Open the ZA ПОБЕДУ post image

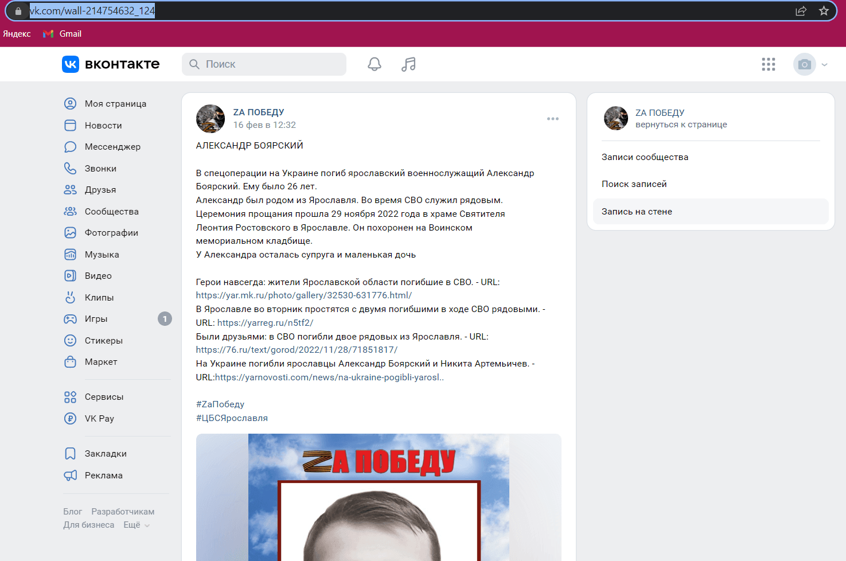[x=379, y=497]
